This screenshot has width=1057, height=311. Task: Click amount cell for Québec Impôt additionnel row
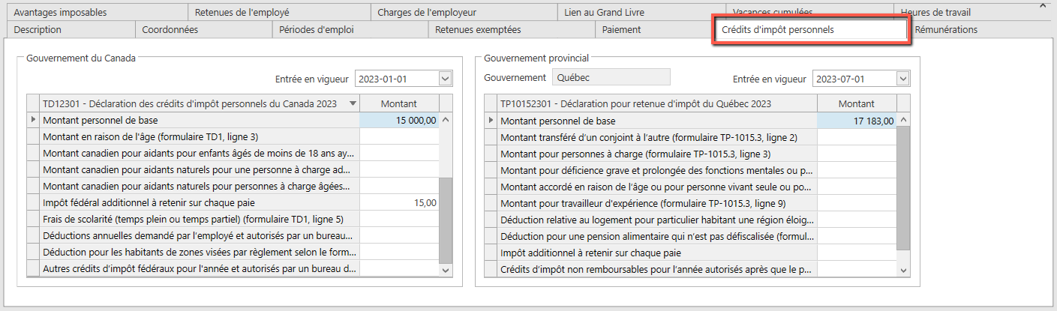[x=857, y=252]
